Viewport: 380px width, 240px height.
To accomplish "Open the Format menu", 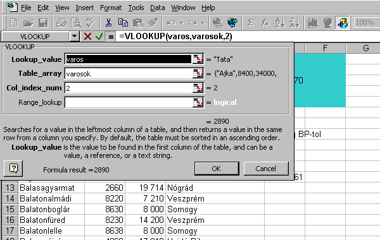I will click(111, 8).
